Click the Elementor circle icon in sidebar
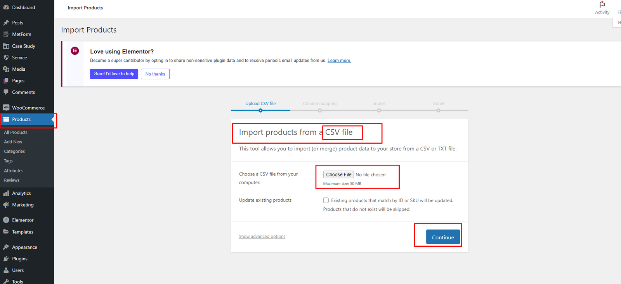Image resolution: width=621 pixels, height=284 pixels. coord(6,220)
